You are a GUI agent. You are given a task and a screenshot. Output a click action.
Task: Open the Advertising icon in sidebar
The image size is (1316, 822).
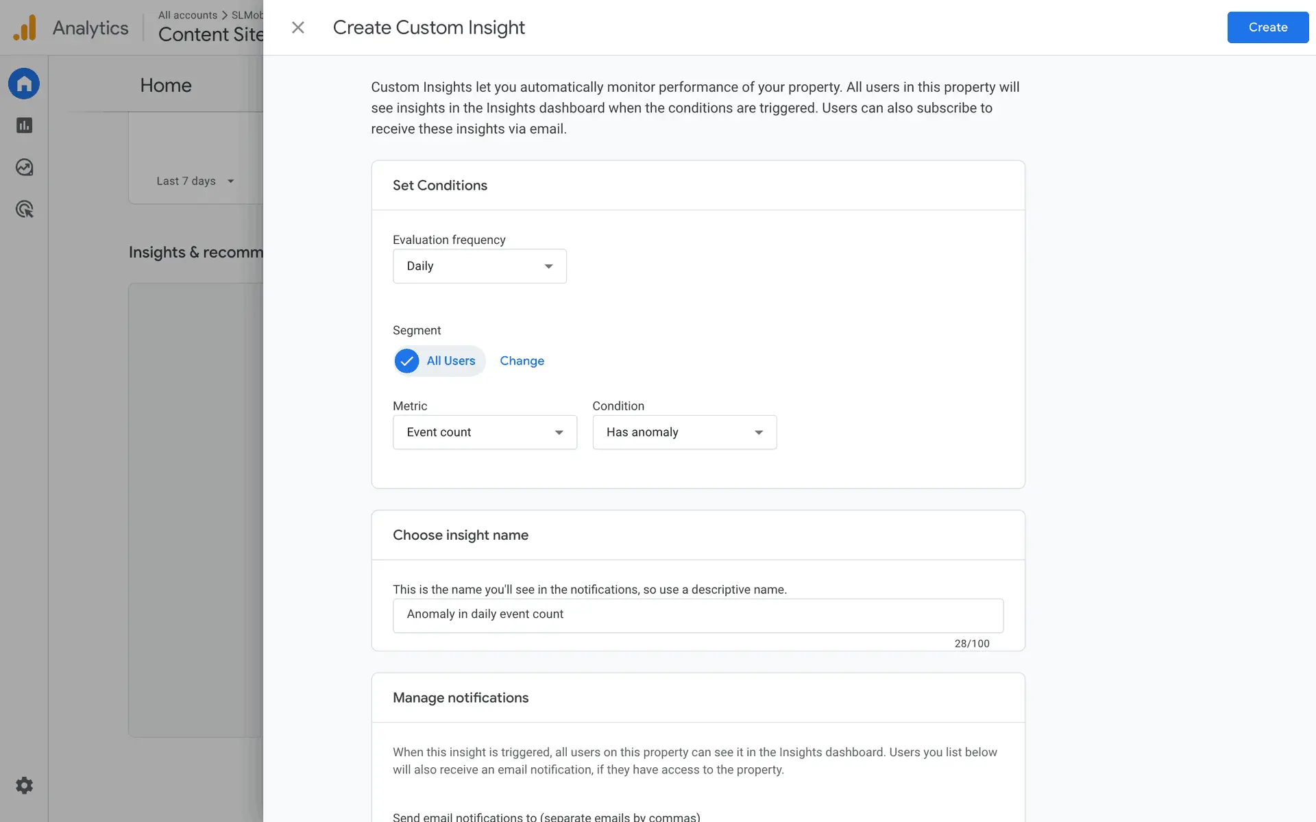pos(24,209)
